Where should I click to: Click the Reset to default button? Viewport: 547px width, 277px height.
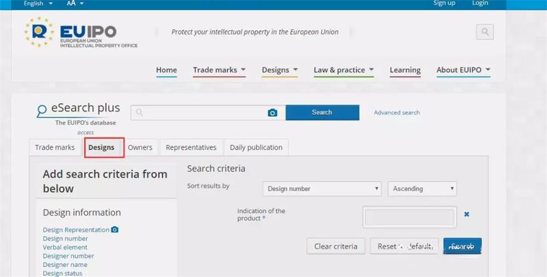coord(404,246)
